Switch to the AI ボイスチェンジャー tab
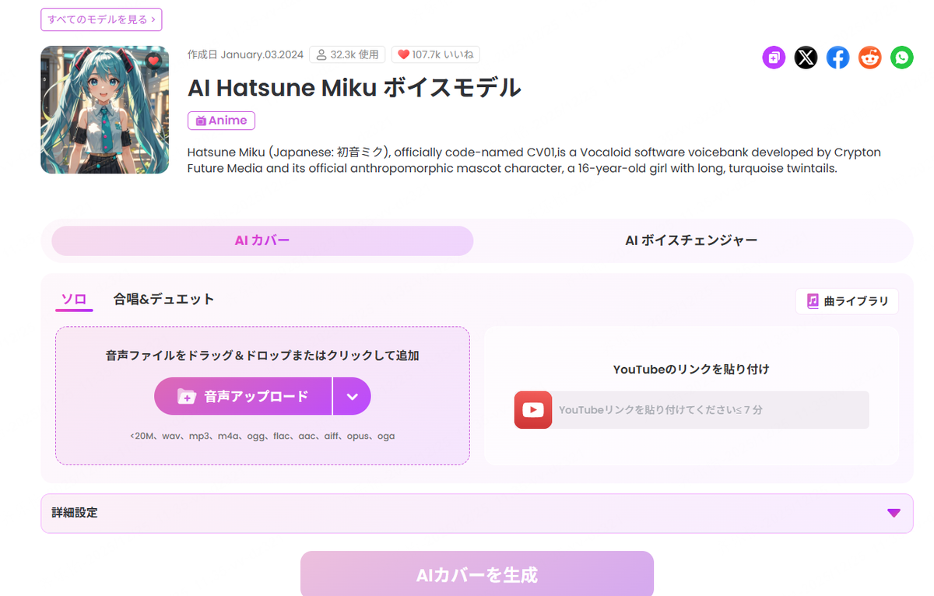The height and width of the screenshot is (596, 934). coord(691,241)
